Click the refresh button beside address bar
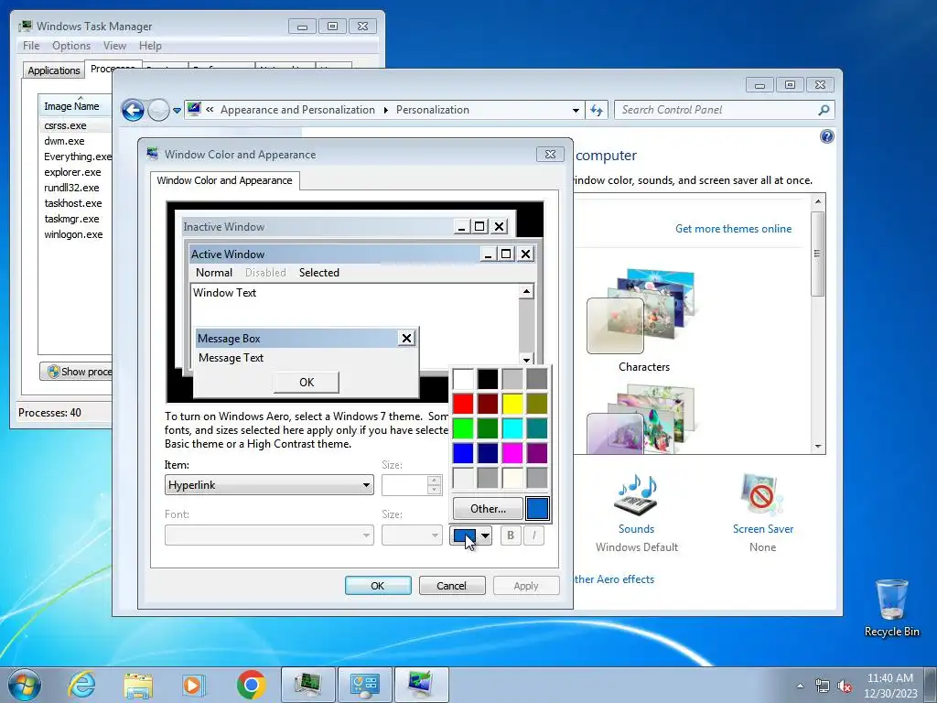This screenshot has height=703, width=937. (597, 110)
